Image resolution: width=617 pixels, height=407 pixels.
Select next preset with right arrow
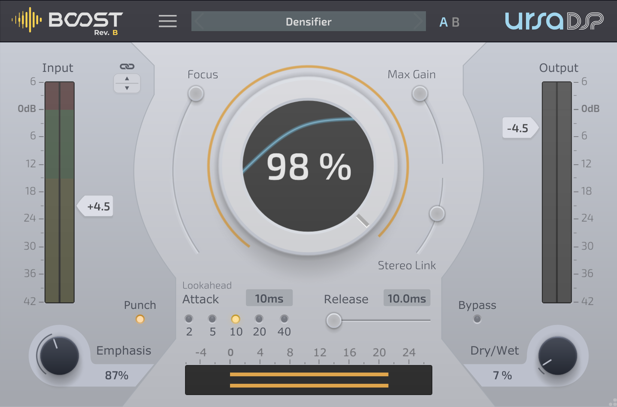click(x=418, y=21)
